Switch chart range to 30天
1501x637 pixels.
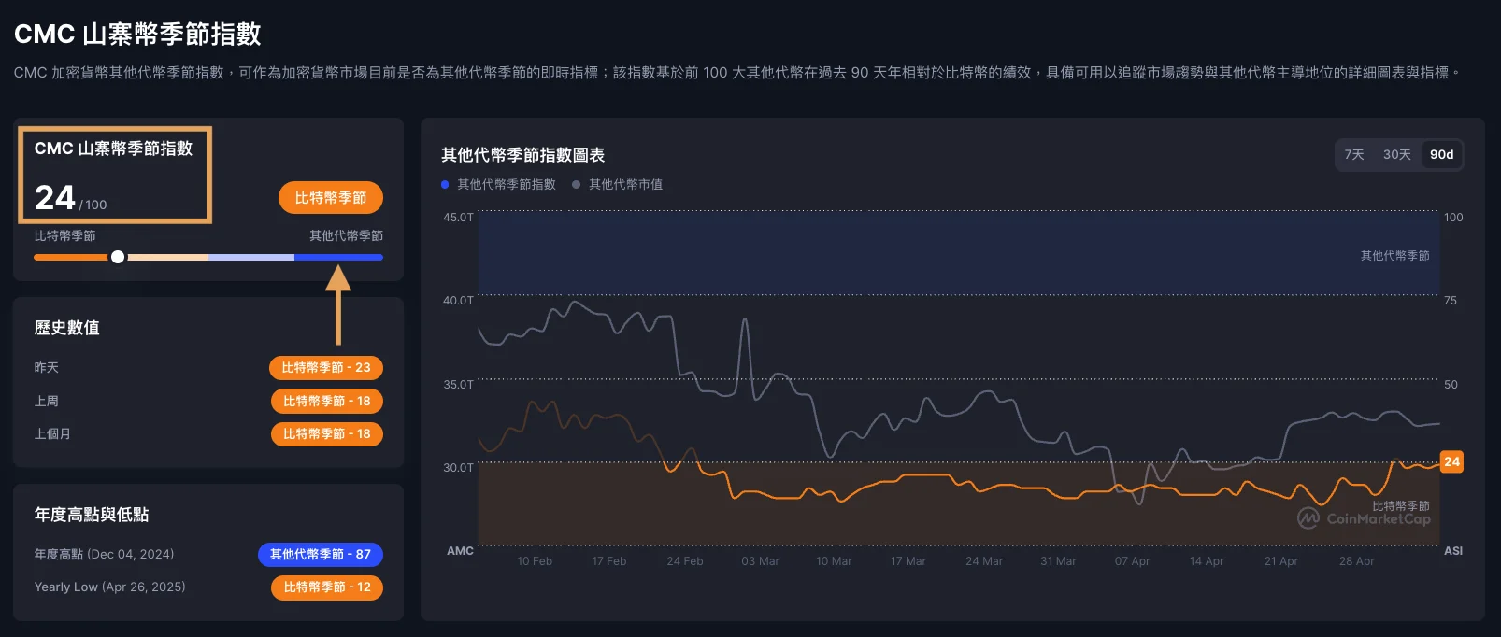(1396, 154)
